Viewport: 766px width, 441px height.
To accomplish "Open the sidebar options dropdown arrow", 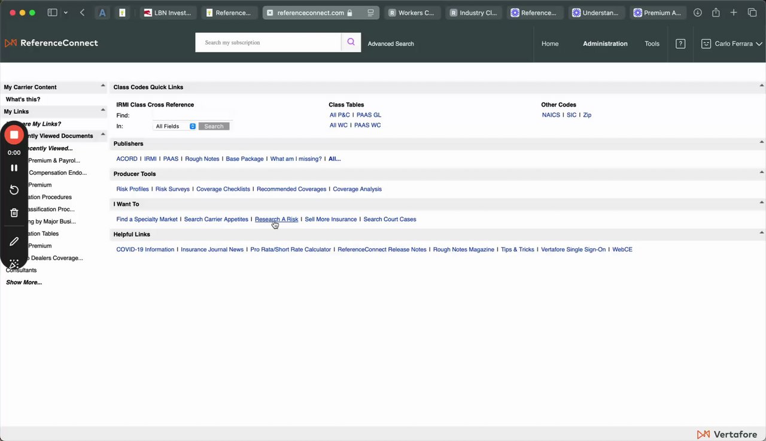I will [65, 13].
